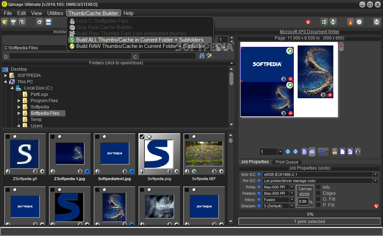Screen dimensions: 383x236
Task: Click the C:\Softpedia Files path field
Action: click(x=35, y=48)
